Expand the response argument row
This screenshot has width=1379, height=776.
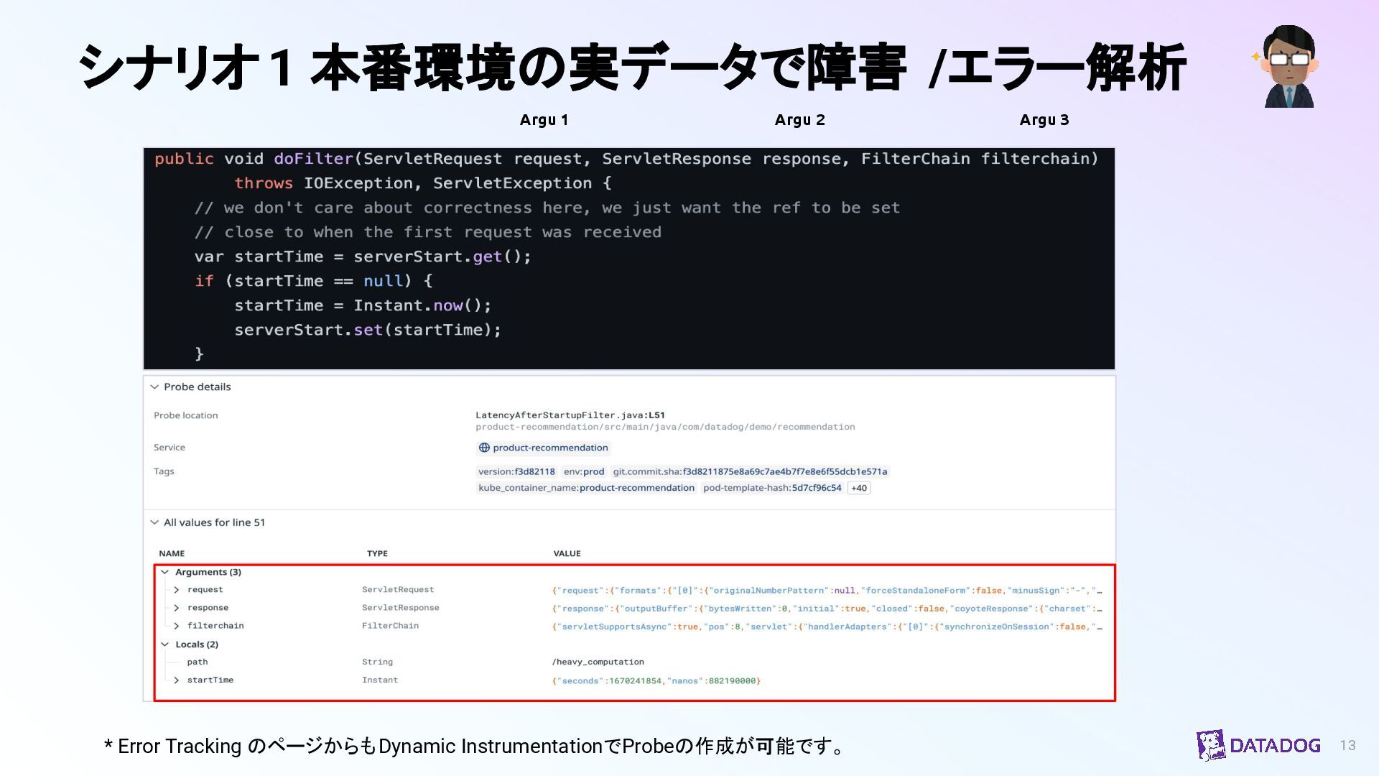[x=177, y=608]
